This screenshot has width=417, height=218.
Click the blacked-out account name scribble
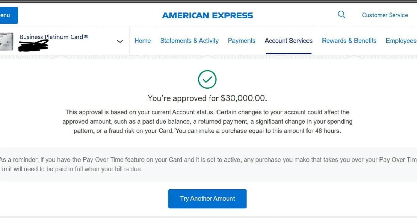point(33,45)
